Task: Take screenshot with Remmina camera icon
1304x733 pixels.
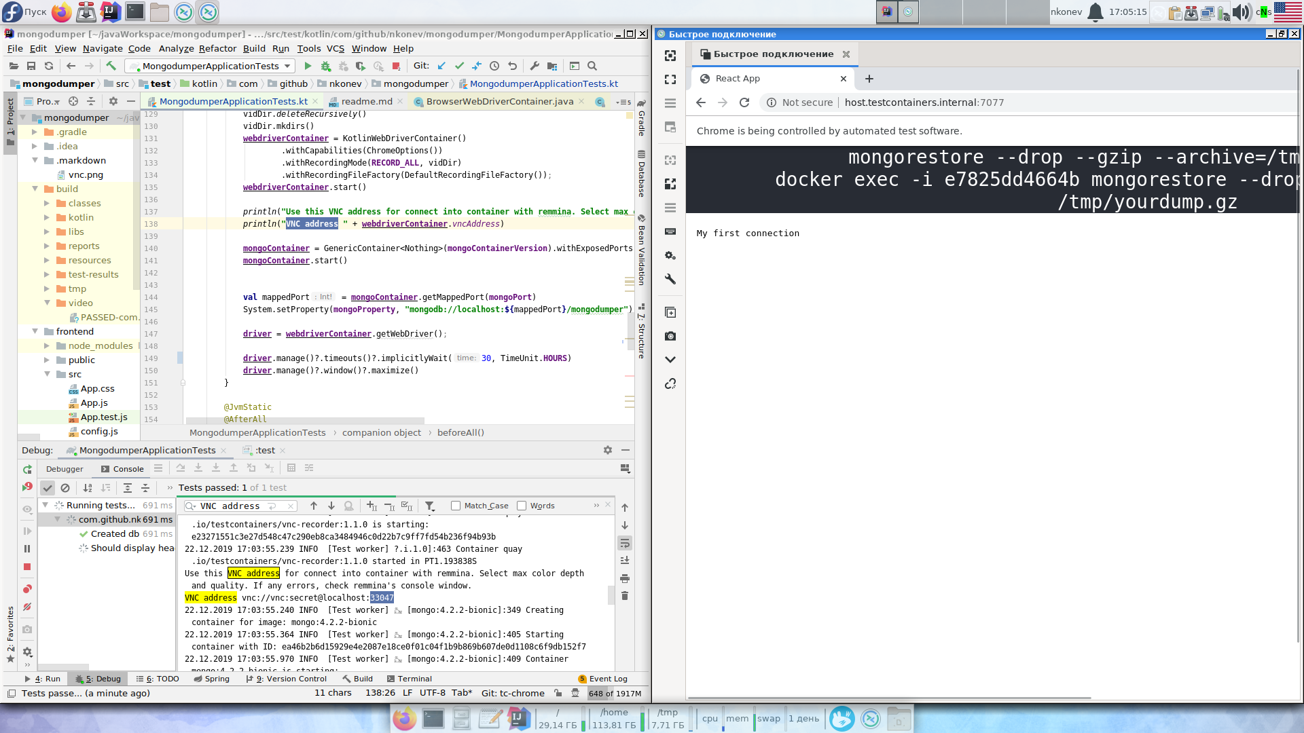Action: tap(670, 336)
